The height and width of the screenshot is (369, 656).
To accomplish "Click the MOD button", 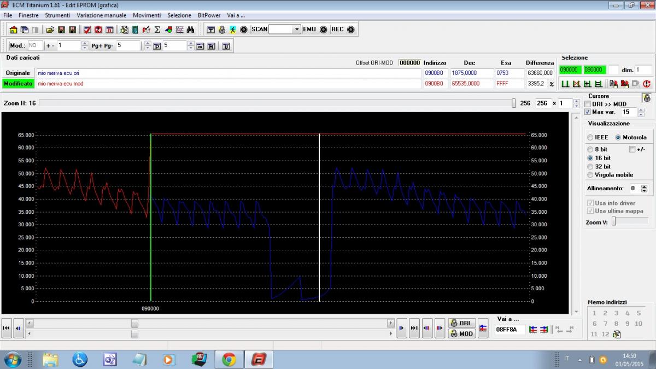I will click(x=461, y=333).
